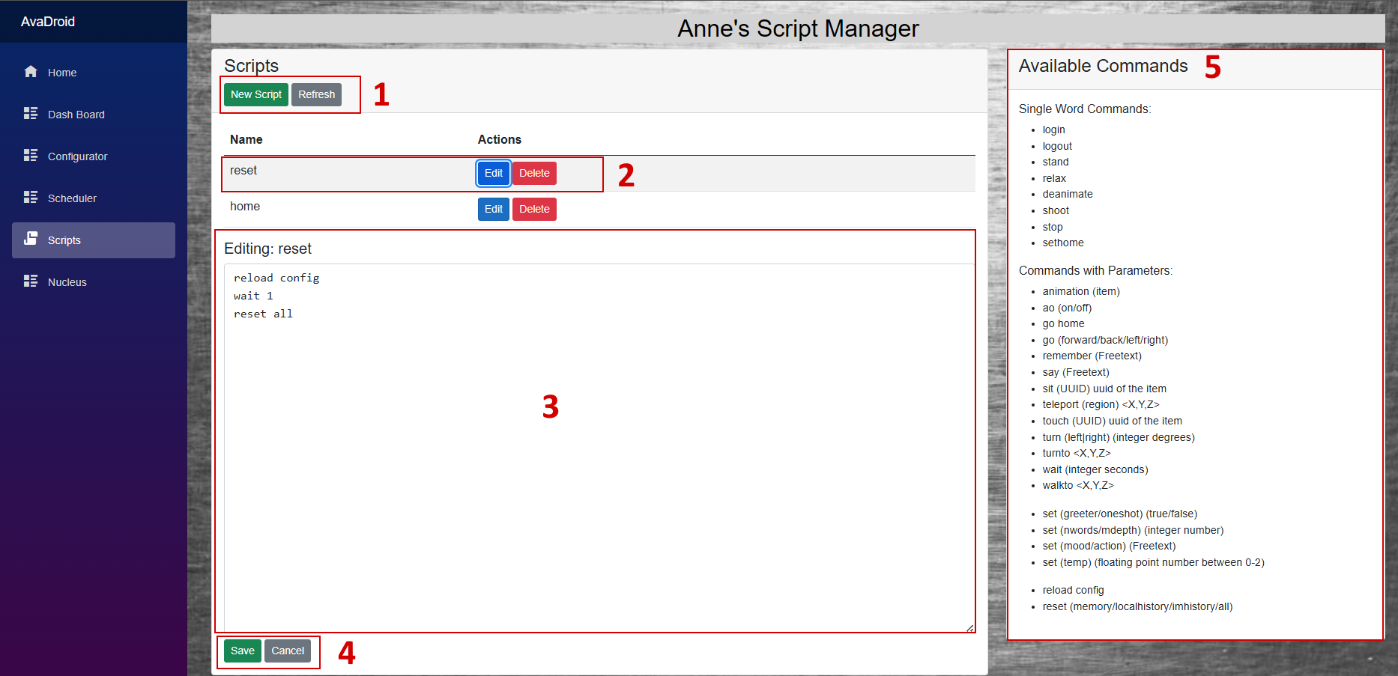Click the AvaDroid brand title
Screen dimensions: 1398x676
point(48,22)
